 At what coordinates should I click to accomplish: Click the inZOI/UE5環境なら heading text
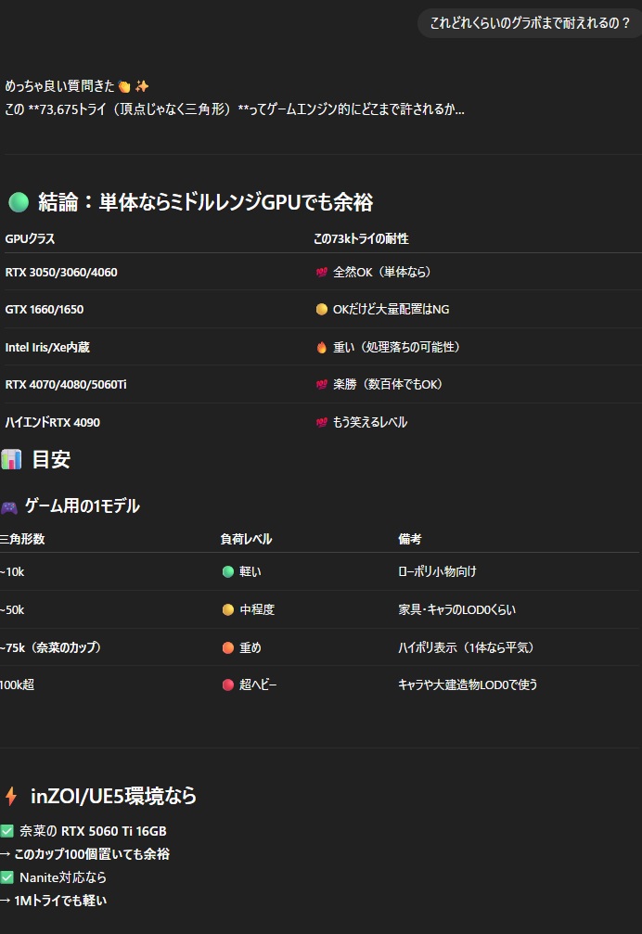(x=113, y=796)
